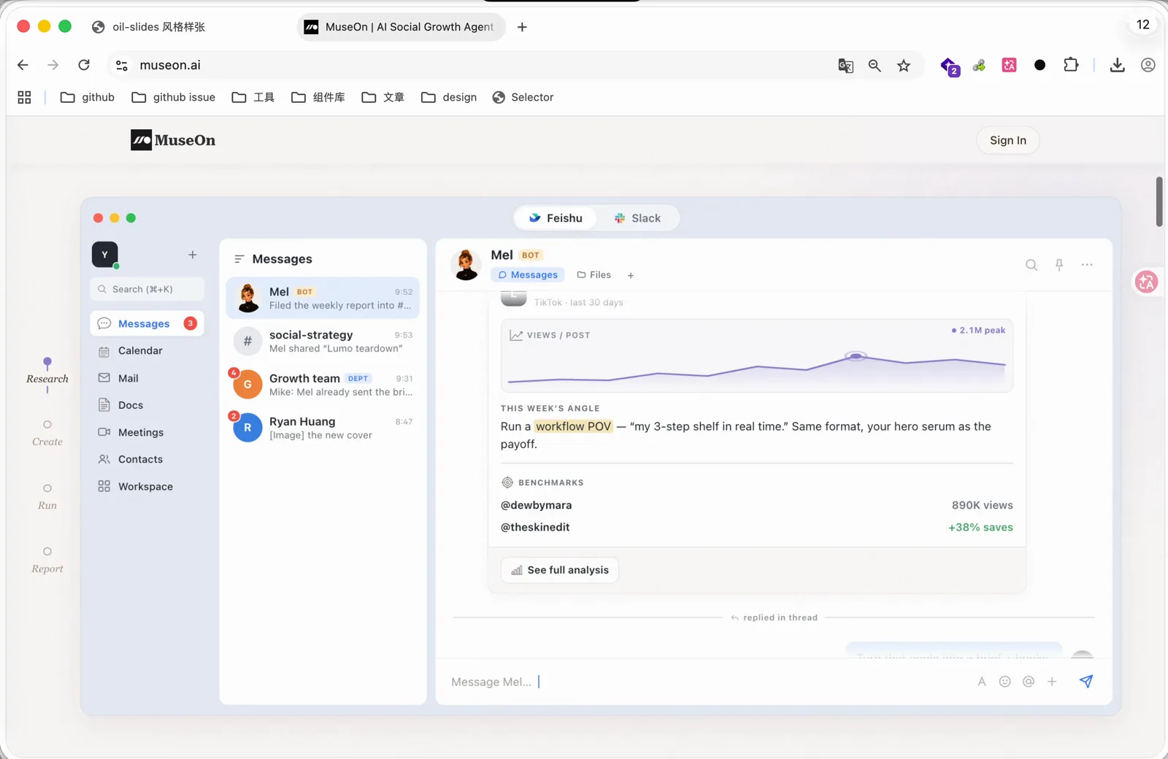This screenshot has width=1168, height=759.
Task: Click the pink floating assistant icon
Action: (x=1146, y=282)
